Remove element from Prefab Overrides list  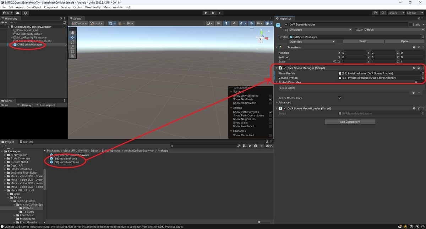[419, 93]
